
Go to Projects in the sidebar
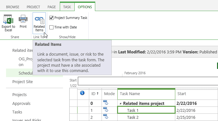pos(20,95)
